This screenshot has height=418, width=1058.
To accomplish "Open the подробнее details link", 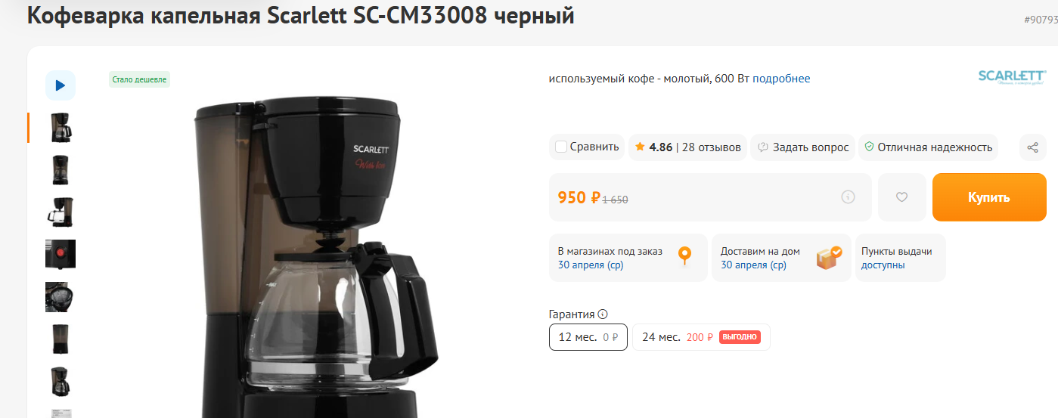I will [x=781, y=79].
